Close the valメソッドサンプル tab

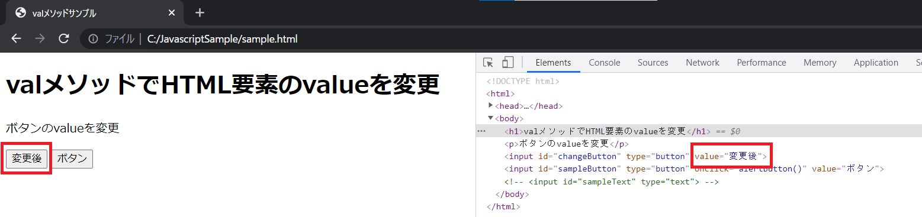click(x=172, y=12)
